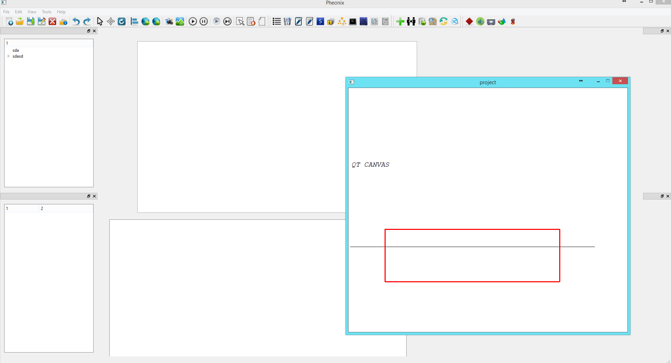Click the grey music note icon
The width and height of the screenshot is (671, 363).
coord(385,22)
